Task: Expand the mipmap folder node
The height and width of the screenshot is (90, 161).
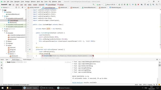Action: (5, 43)
